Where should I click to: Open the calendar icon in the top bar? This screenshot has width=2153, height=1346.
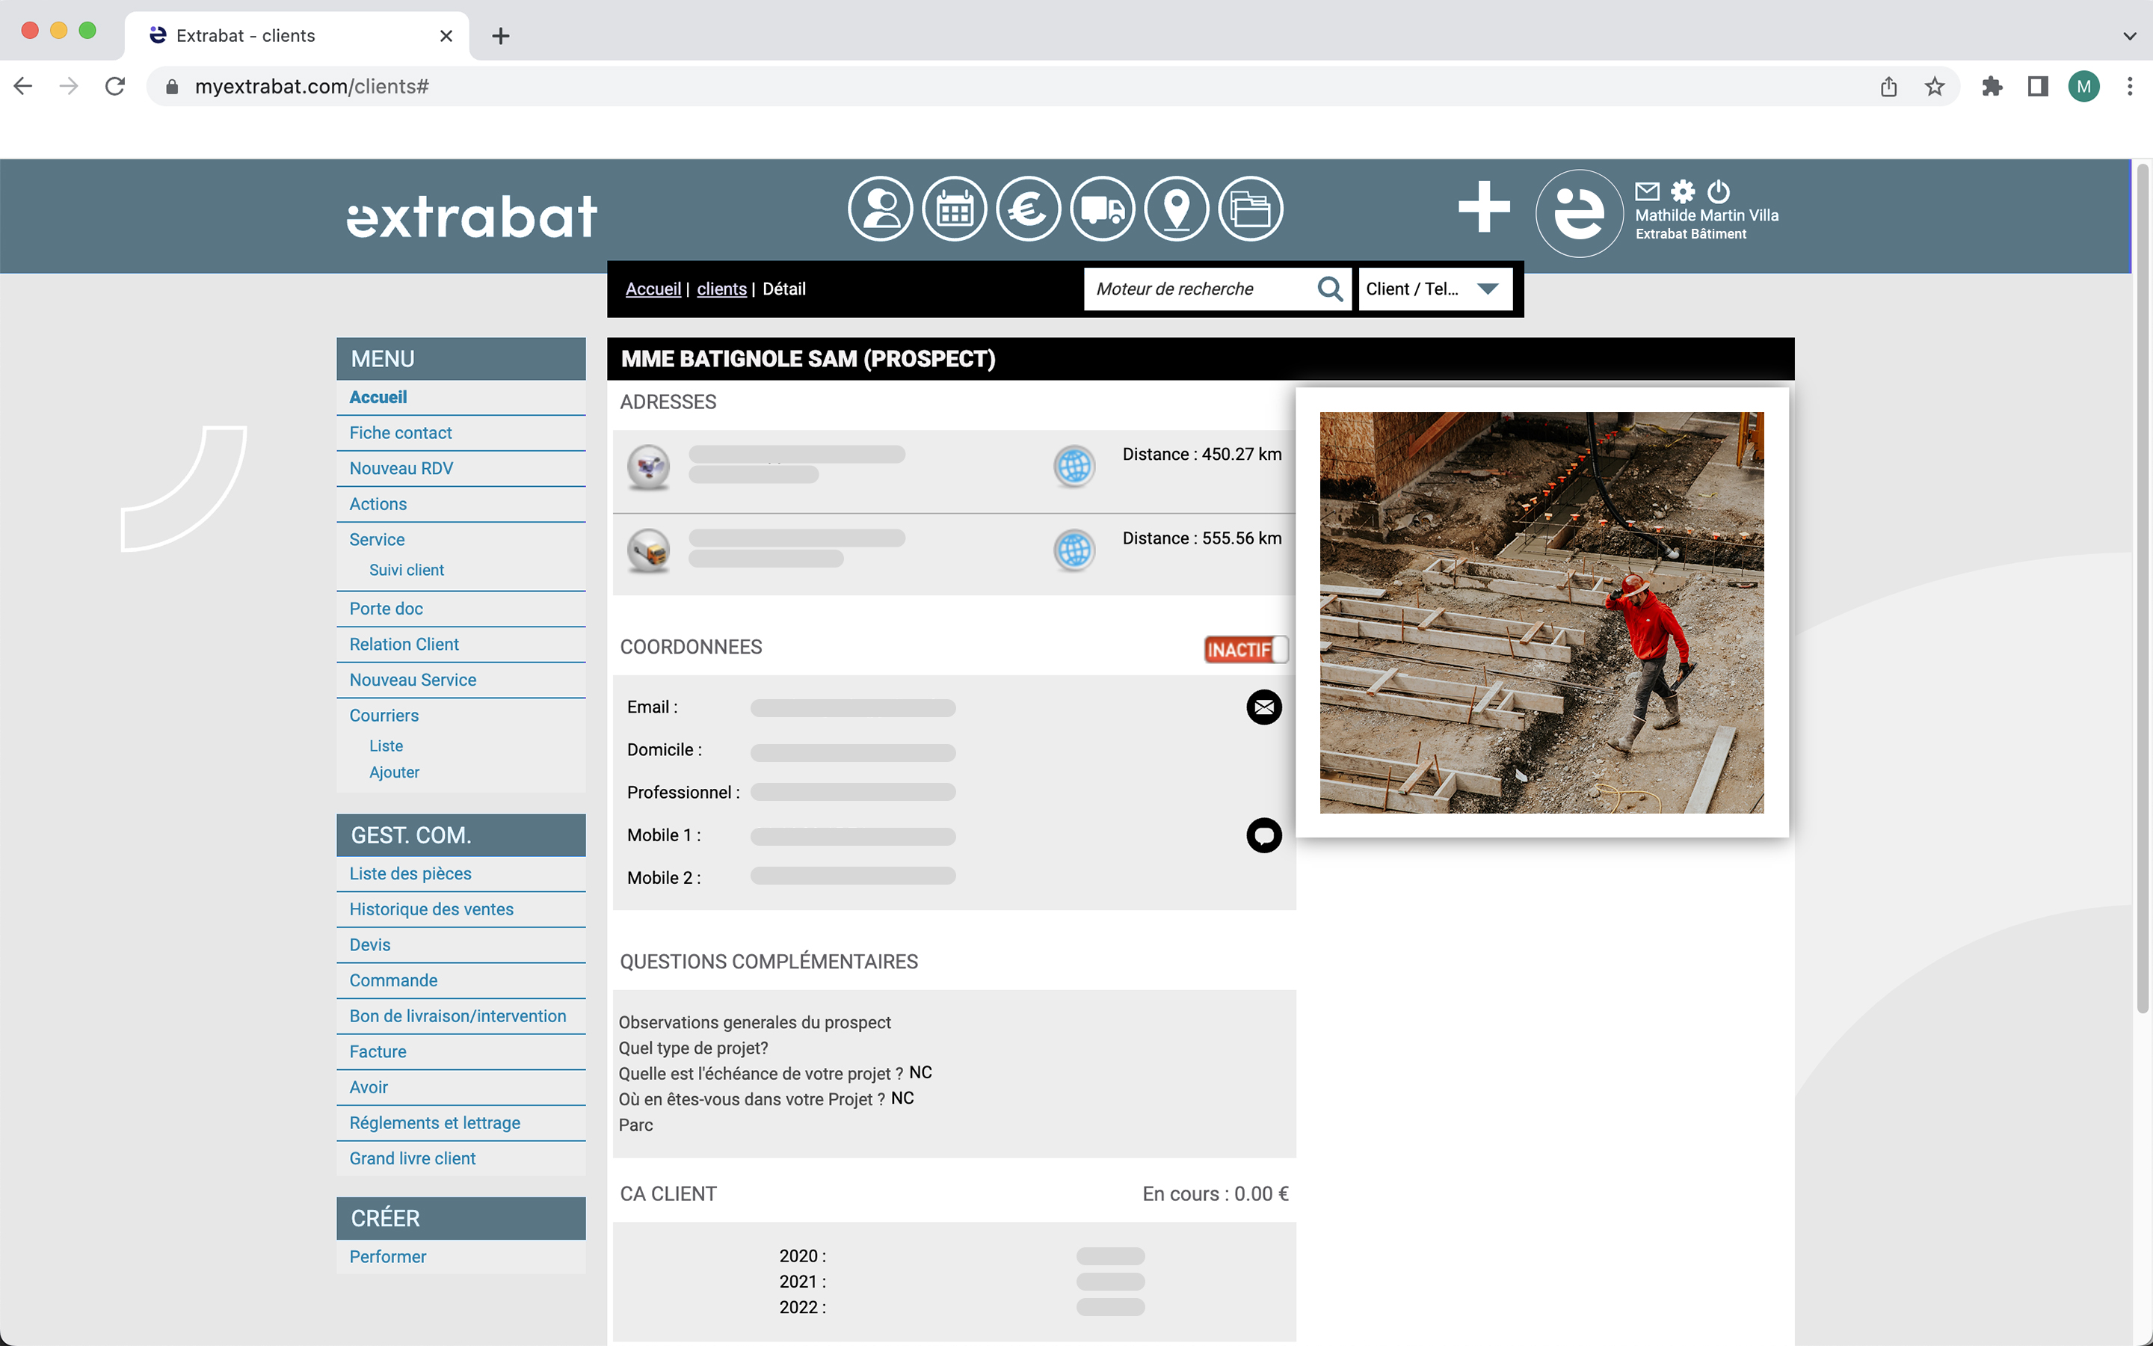pyautogui.click(x=955, y=207)
